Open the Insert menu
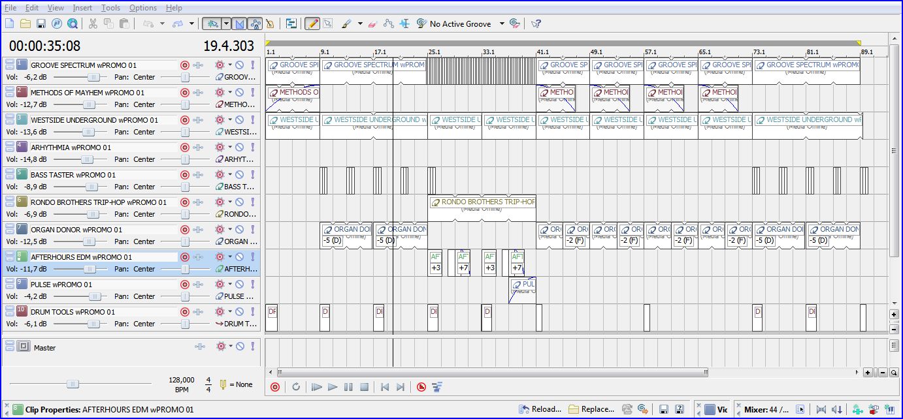 coord(82,8)
